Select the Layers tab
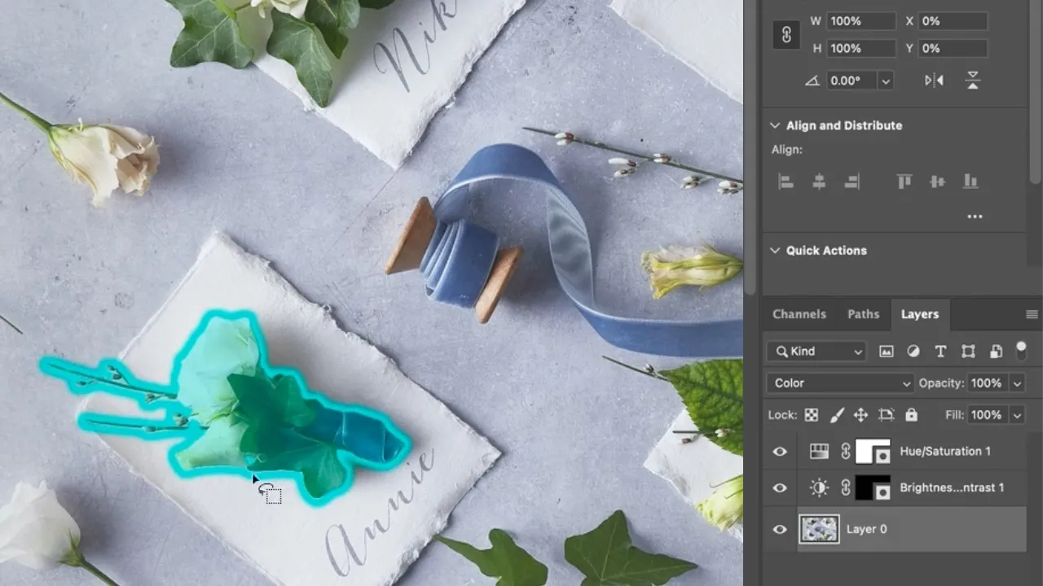 coord(920,314)
